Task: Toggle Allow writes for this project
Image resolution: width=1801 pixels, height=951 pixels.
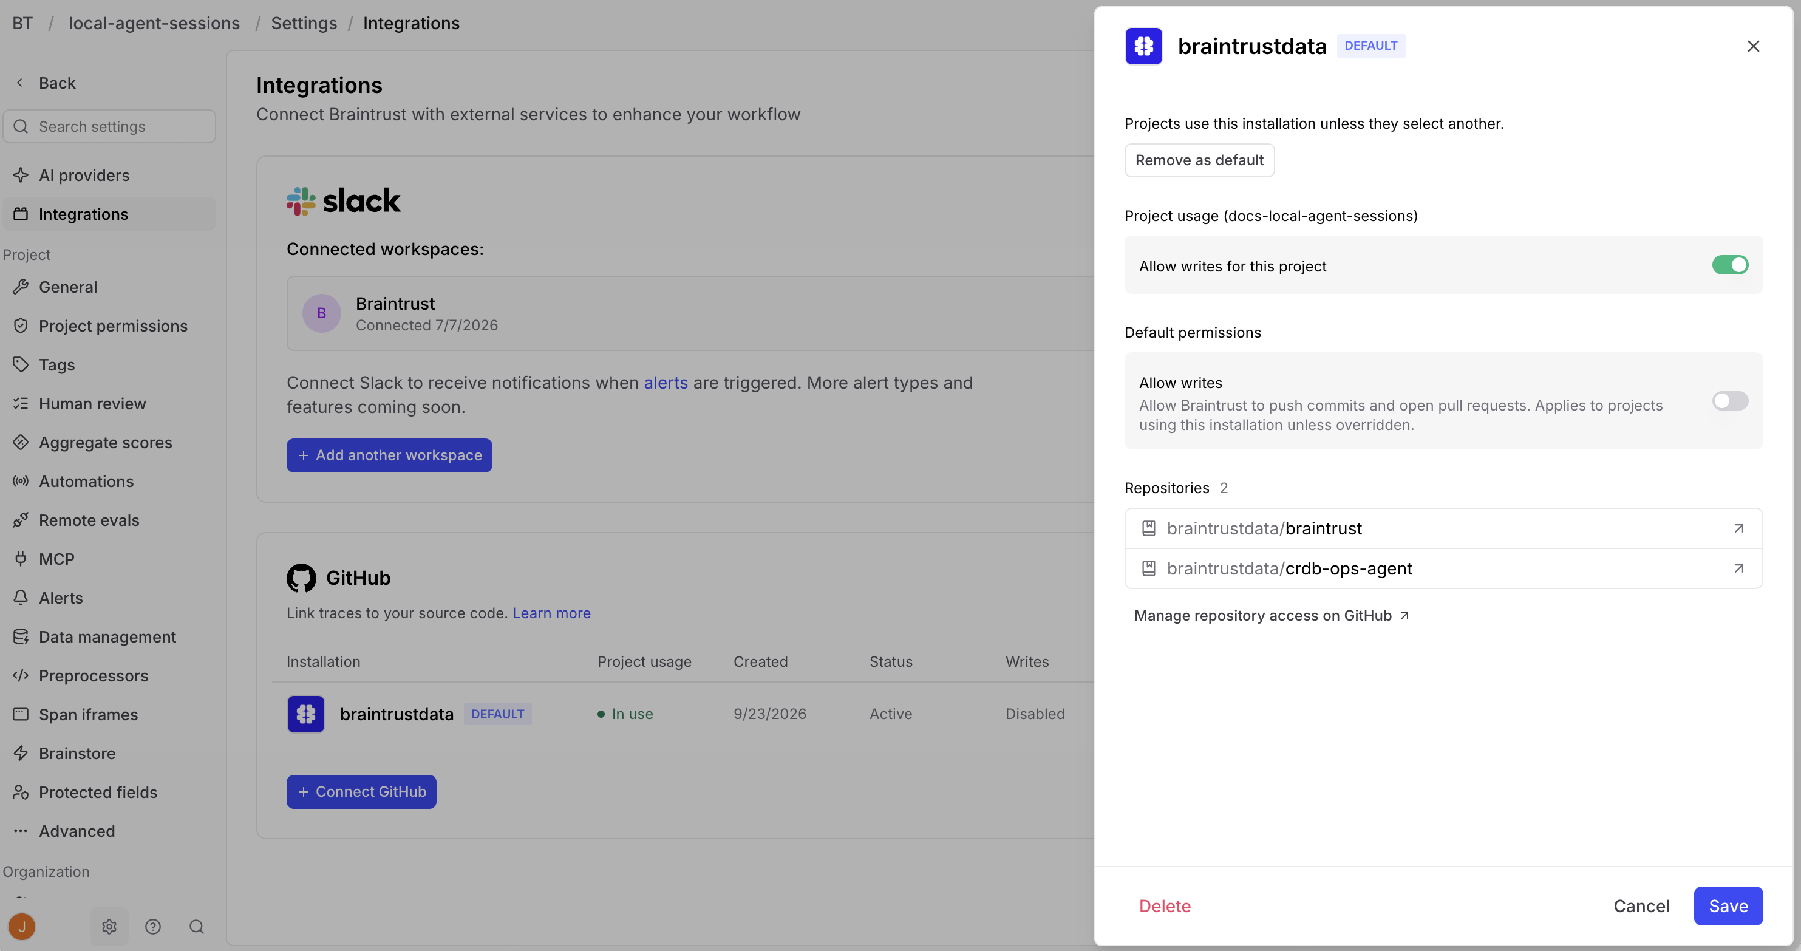Action: [1730, 265]
